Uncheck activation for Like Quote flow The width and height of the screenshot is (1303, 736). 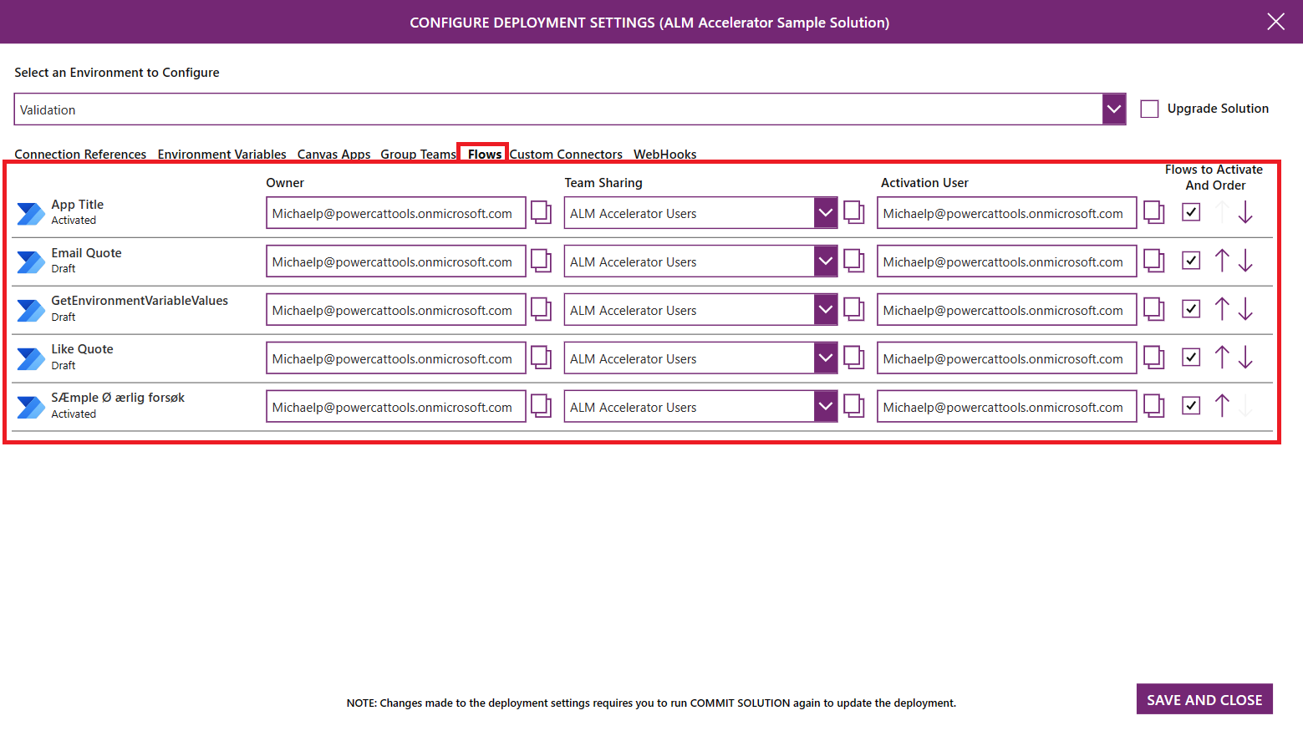pos(1191,358)
